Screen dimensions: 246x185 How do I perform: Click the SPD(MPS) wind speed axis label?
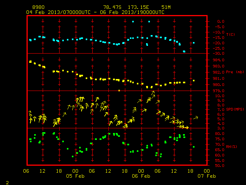pos(235,109)
